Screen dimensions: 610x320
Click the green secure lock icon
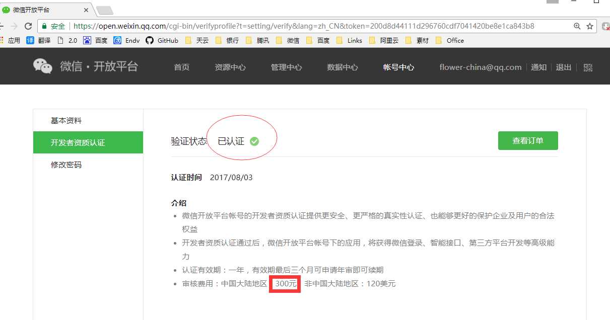click(x=44, y=26)
